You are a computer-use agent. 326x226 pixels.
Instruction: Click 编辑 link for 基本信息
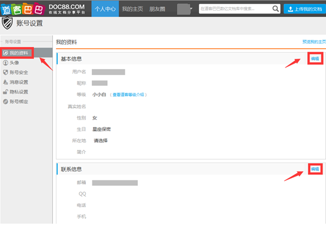click(x=315, y=59)
